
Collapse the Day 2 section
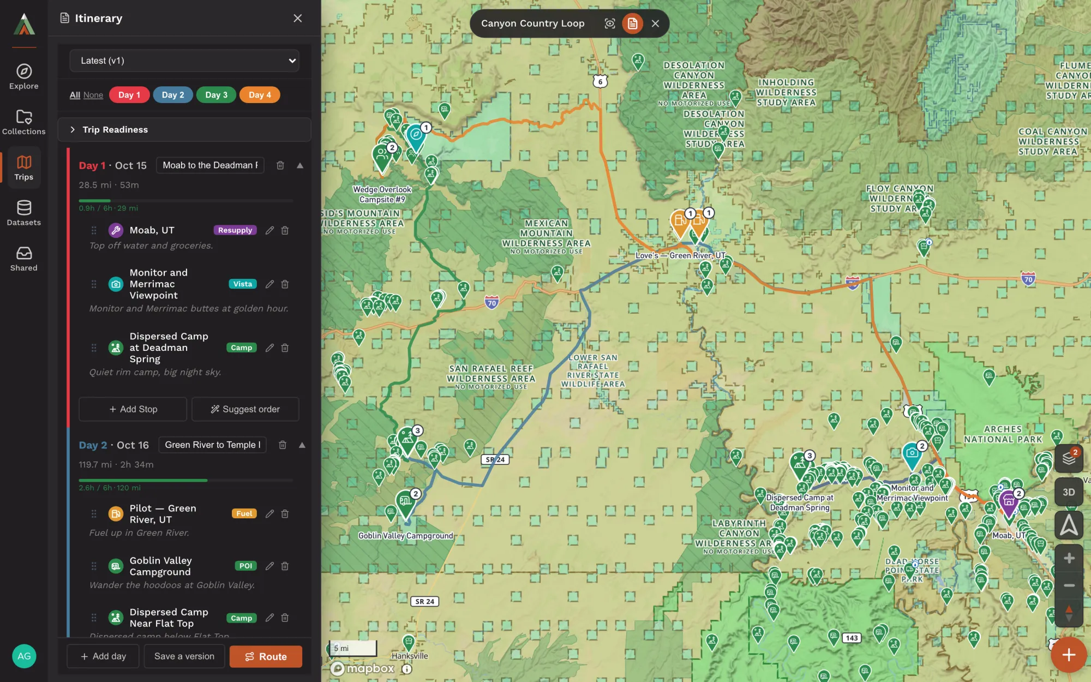(x=302, y=445)
